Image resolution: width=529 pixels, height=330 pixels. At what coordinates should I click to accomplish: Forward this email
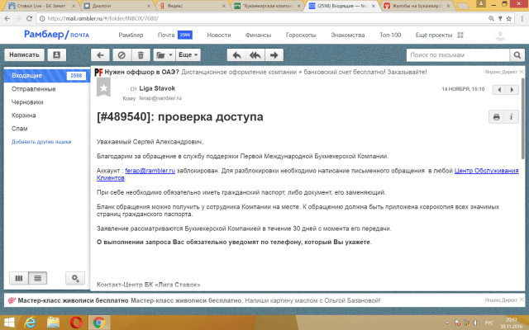click(274, 54)
